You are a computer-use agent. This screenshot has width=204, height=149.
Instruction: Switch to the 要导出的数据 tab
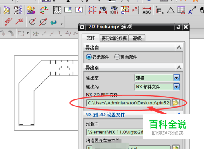click(x=114, y=38)
